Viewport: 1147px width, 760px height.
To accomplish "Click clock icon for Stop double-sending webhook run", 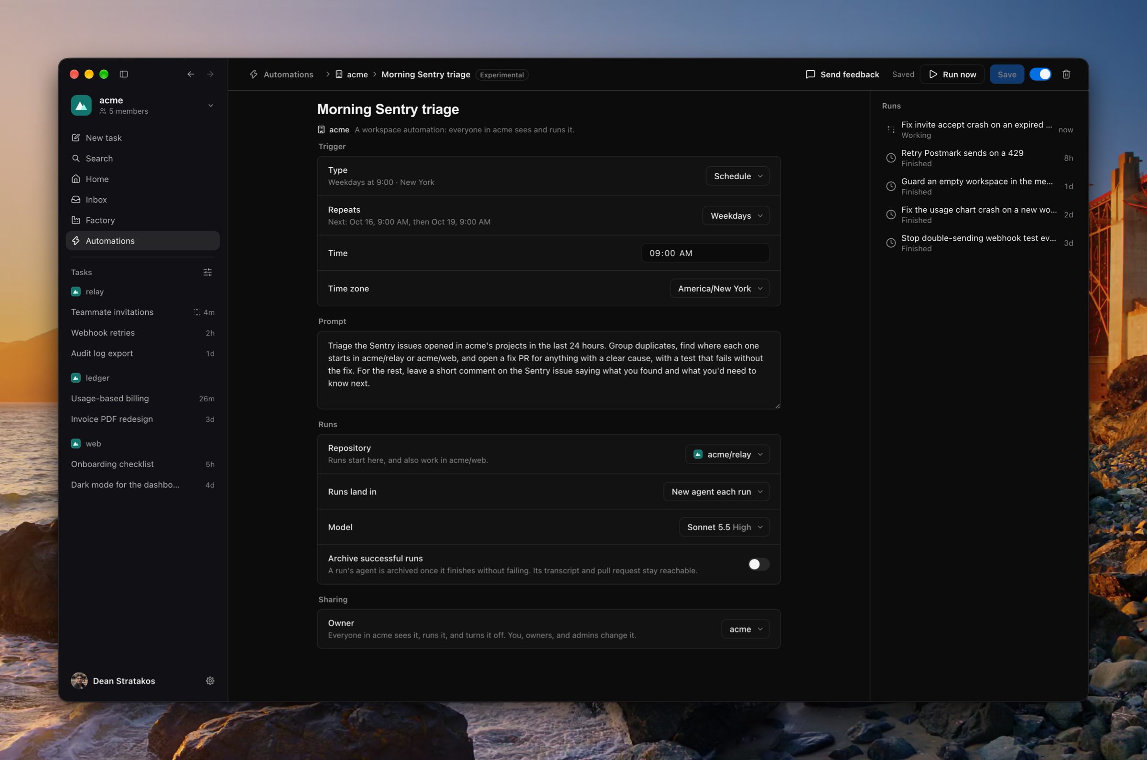I will point(891,243).
